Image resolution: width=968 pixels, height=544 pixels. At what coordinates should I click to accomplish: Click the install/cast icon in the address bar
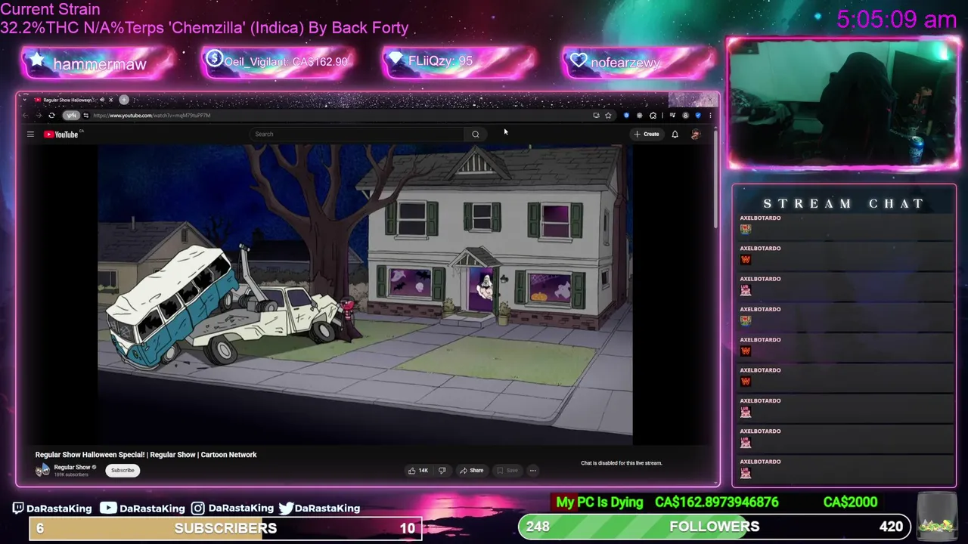[x=597, y=116]
